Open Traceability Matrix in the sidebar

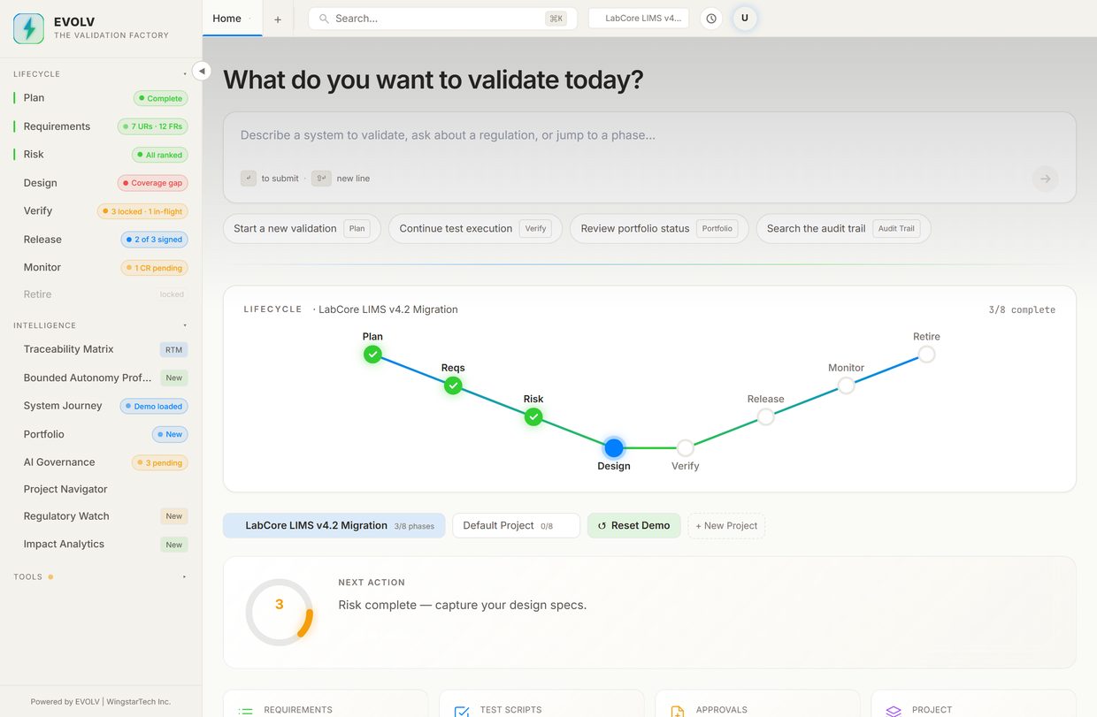coord(101,349)
